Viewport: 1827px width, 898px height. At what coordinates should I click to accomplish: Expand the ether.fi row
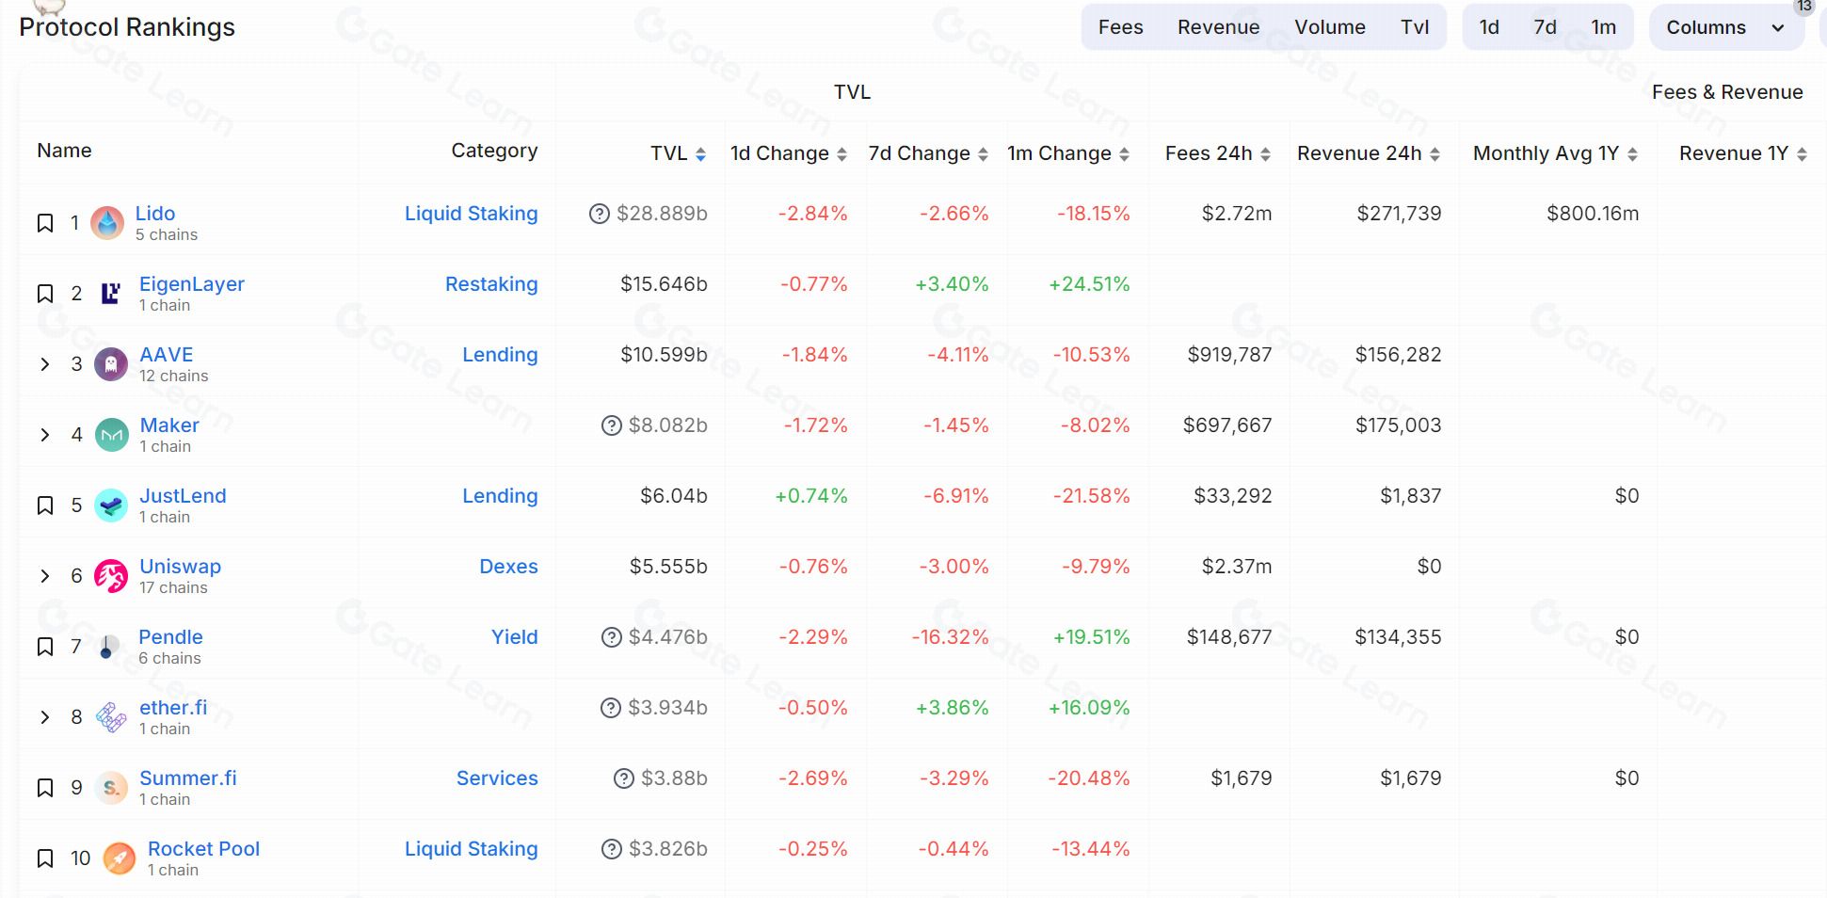coord(44,717)
